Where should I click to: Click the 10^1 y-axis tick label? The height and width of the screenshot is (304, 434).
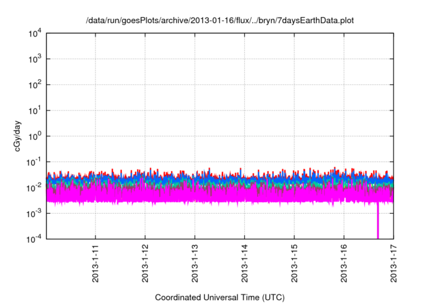(35, 111)
